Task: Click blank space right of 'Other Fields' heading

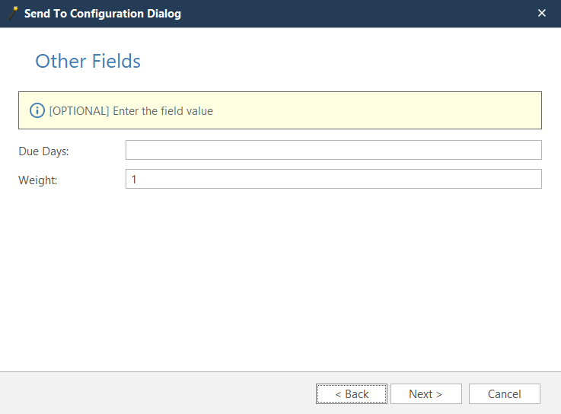Action: click(343, 62)
